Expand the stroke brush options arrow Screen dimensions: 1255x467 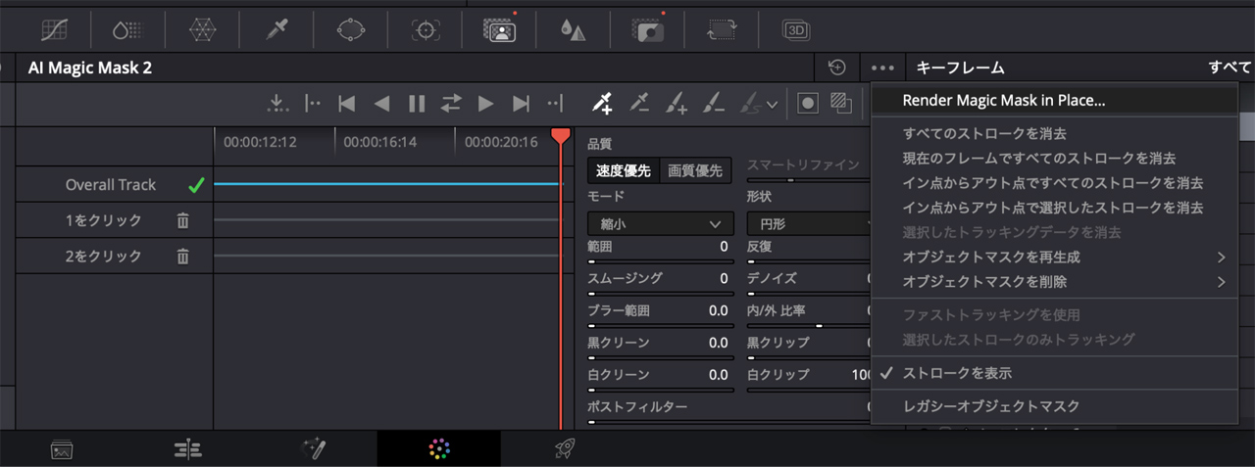tap(773, 104)
